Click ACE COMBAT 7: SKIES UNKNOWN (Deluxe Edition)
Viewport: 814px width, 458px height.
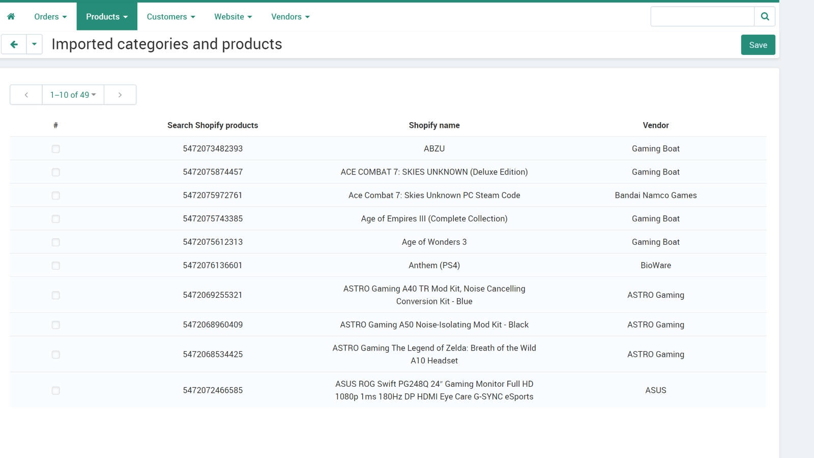(x=434, y=172)
